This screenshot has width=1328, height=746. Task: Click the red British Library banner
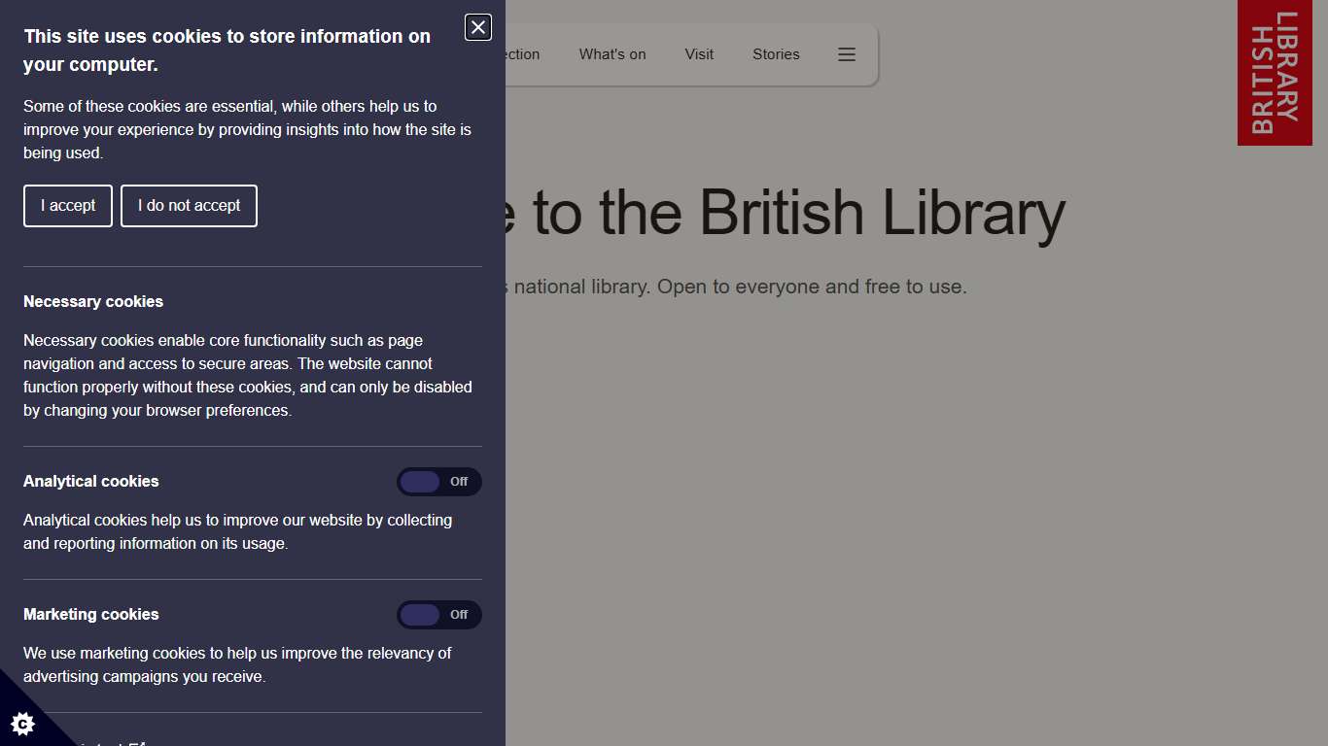coord(1275,73)
